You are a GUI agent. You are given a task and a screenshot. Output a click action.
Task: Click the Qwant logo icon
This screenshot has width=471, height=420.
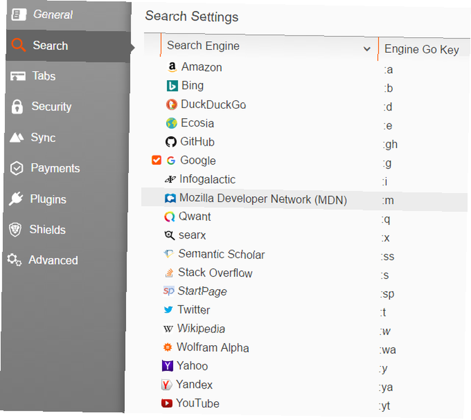(170, 217)
